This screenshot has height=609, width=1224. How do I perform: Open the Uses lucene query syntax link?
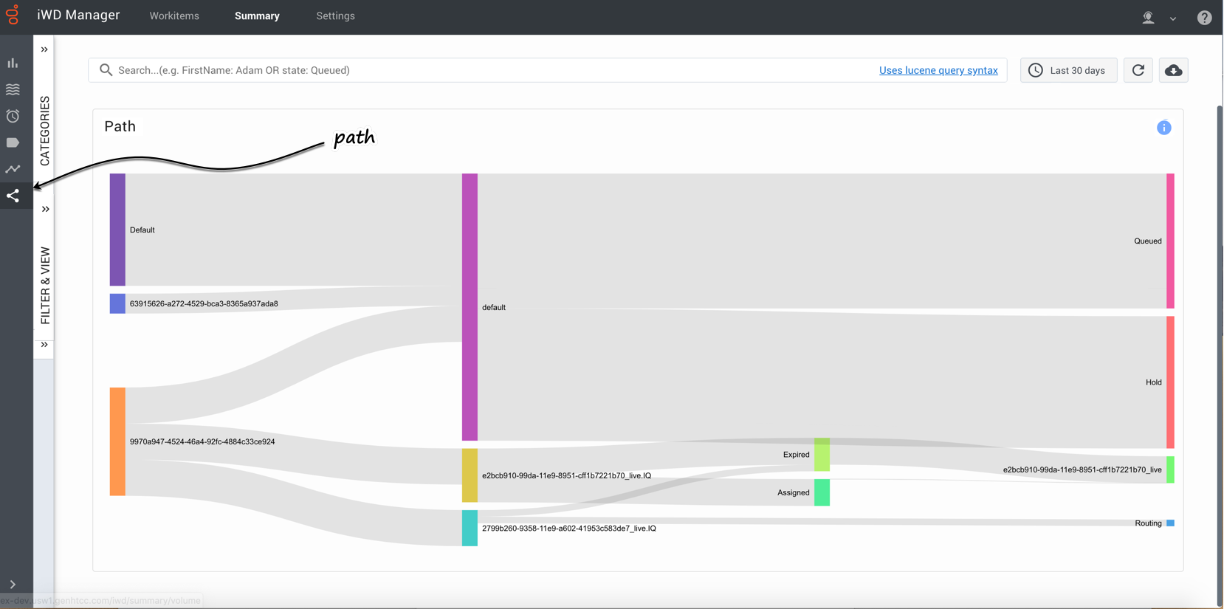pos(938,70)
